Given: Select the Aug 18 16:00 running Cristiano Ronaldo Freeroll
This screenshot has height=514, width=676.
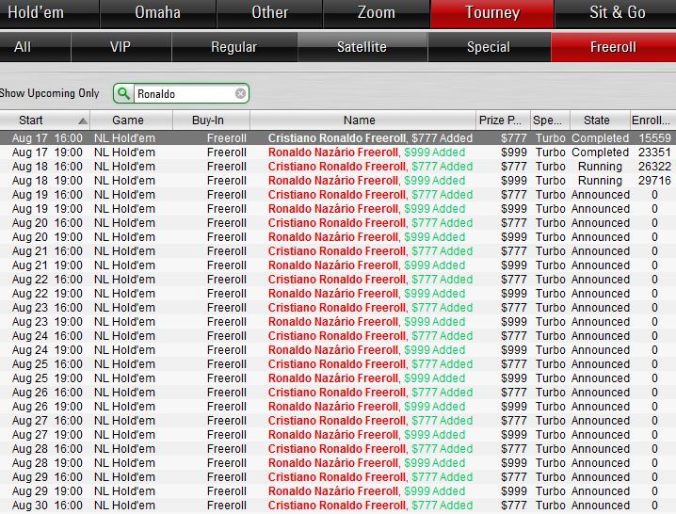Looking at the screenshot, I should (338, 167).
